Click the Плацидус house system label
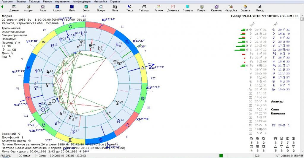The width and height of the screenshot is (304, 158). click(9, 39)
